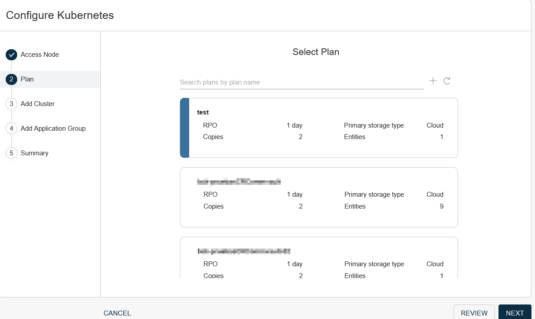Click the step 3 circle icon
Screen dimensions: 535x319
(x=11, y=104)
